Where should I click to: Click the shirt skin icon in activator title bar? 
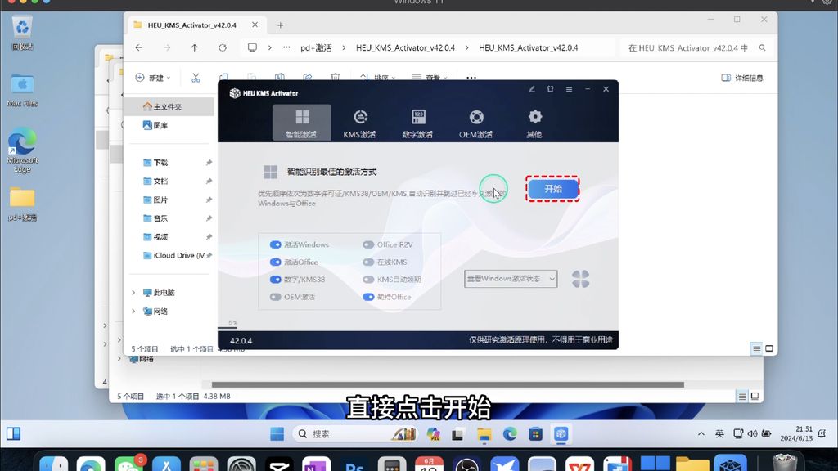pos(551,89)
